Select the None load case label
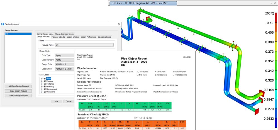The height and width of the screenshot is (130, 278). coord(48,79)
